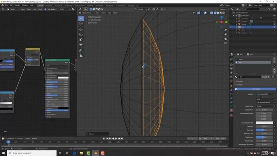Open the Output properties tab icon
Image resolution: width=277 pixels, height=156 pixels.
tap(232, 68)
